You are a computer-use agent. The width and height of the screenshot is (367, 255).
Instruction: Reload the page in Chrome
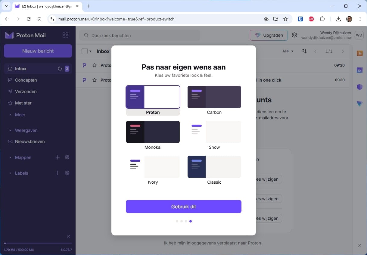(x=29, y=19)
